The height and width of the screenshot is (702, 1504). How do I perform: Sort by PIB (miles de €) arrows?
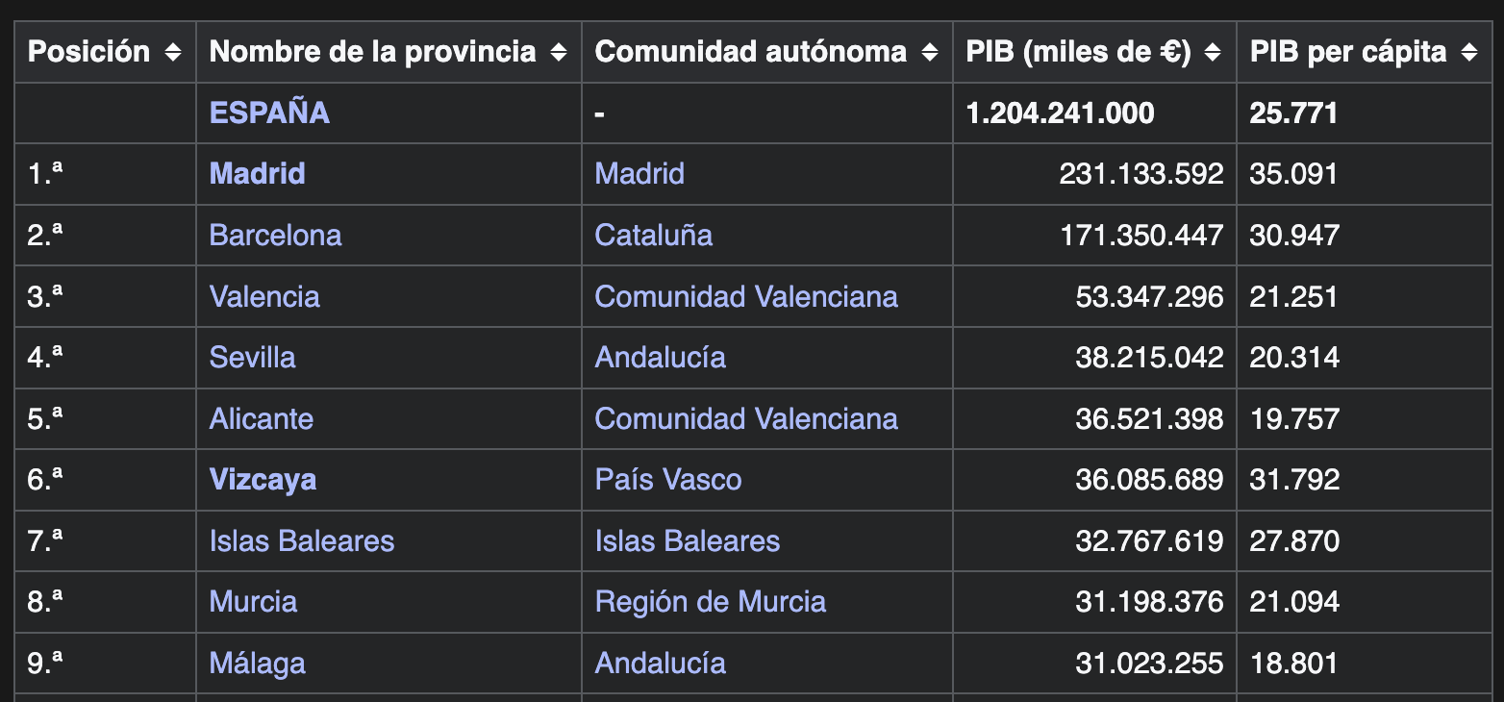tap(1214, 52)
